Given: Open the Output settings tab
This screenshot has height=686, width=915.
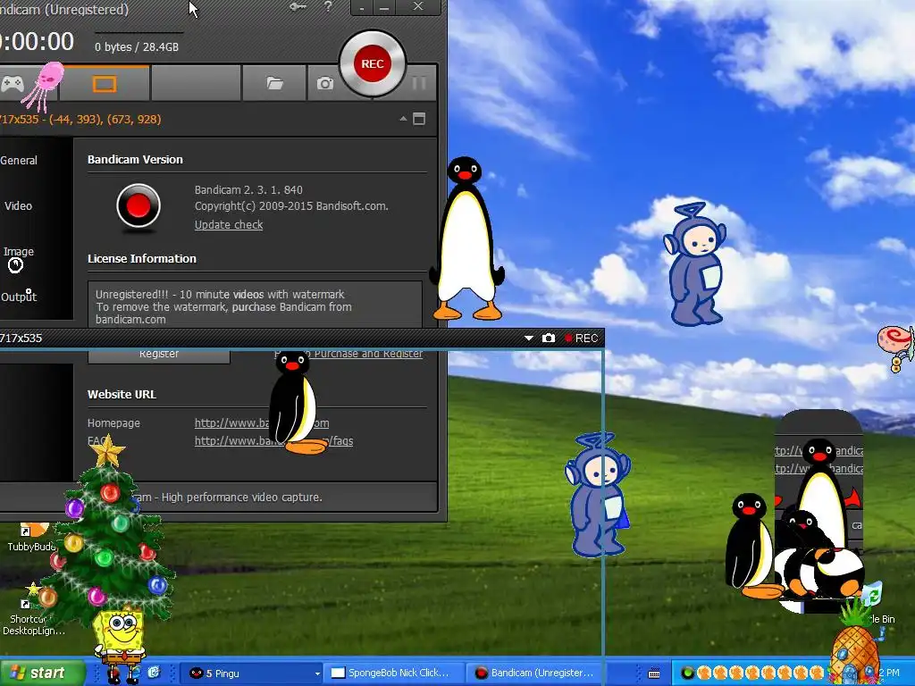Looking at the screenshot, I should [x=19, y=297].
